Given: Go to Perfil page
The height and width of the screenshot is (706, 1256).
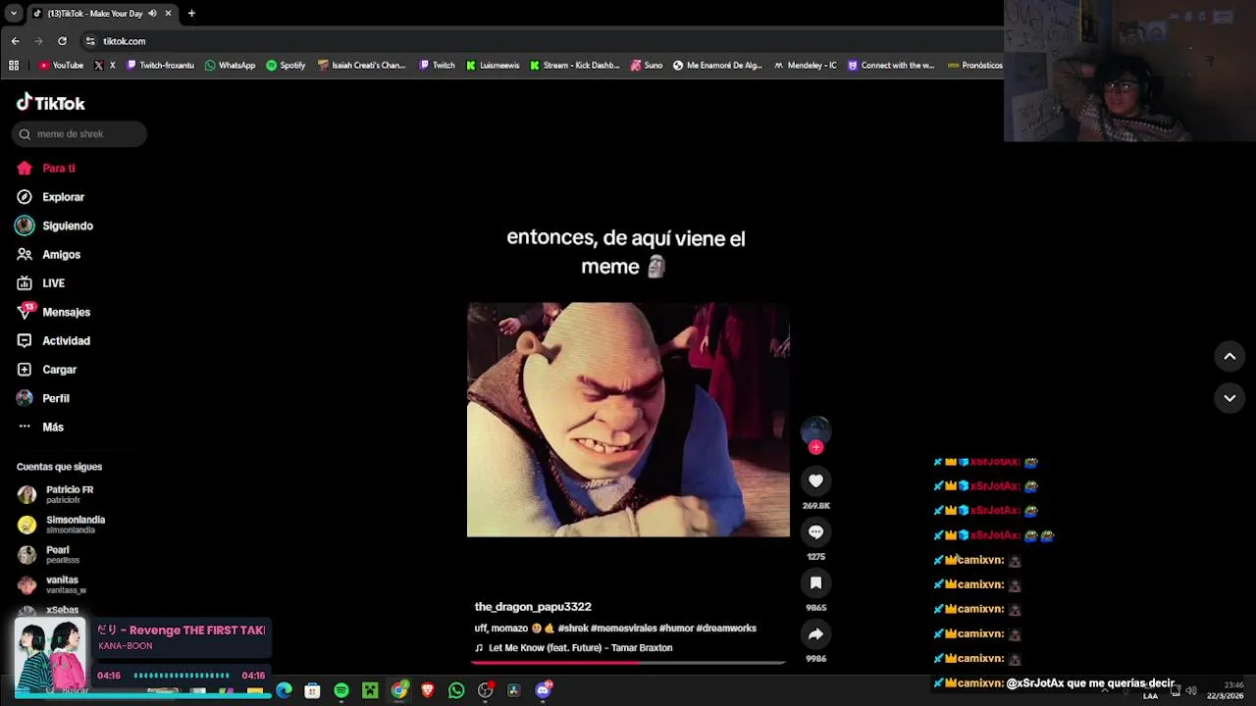Looking at the screenshot, I should pos(42,398).
